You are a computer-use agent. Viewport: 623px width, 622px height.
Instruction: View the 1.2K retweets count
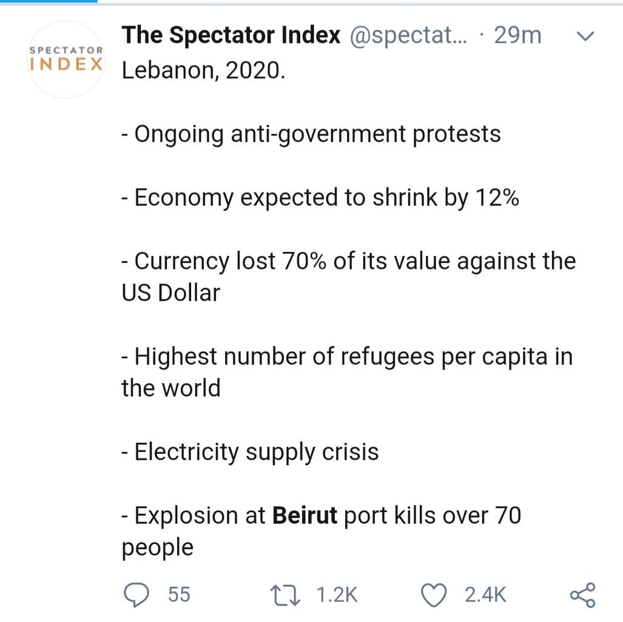(337, 595)
